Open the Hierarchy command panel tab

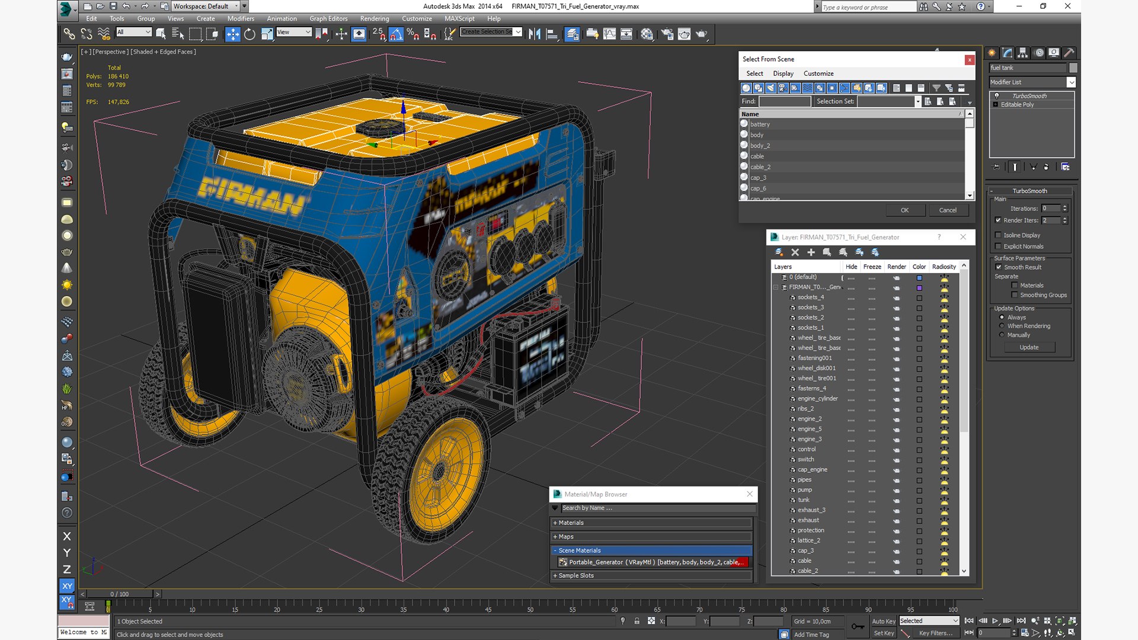point(1023,53)
